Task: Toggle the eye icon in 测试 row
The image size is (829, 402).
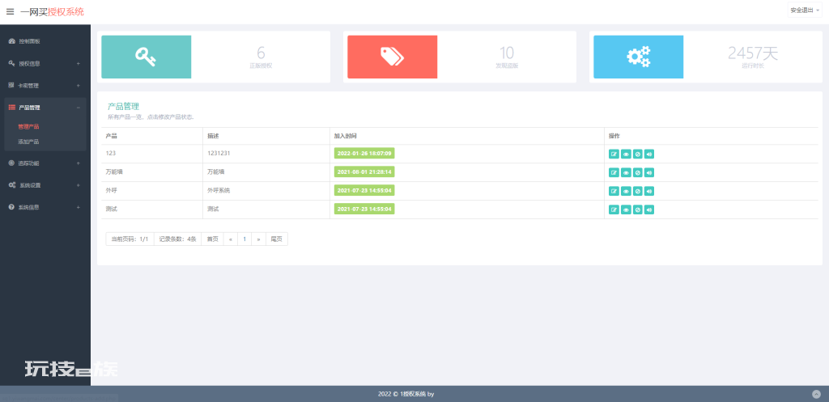Action: [626, 209]
